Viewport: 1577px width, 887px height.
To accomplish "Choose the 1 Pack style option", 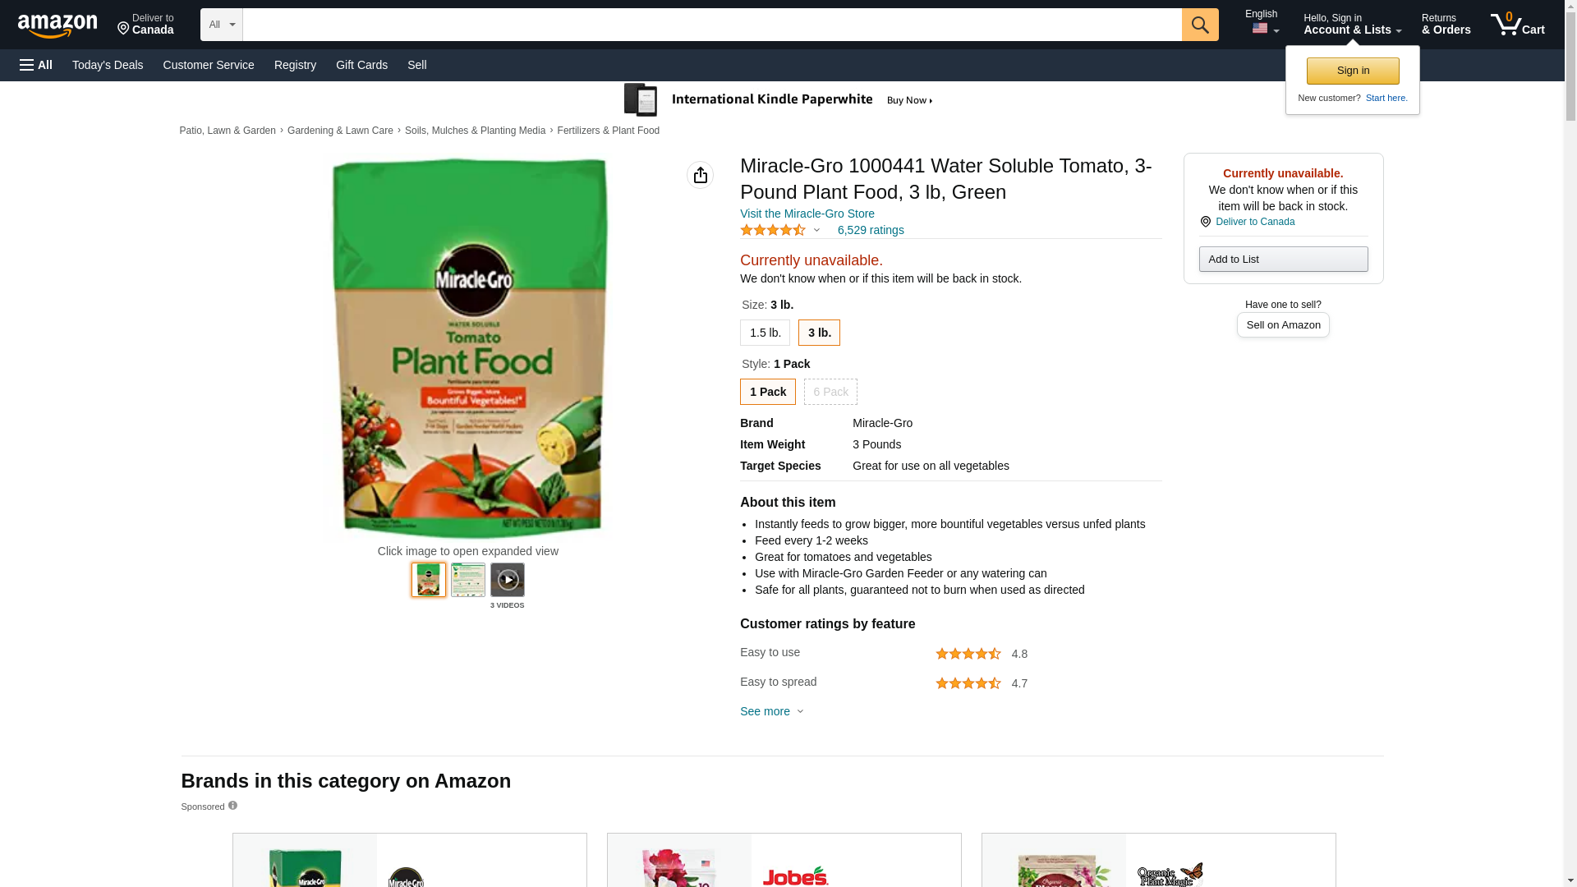I will pos(767,392).
